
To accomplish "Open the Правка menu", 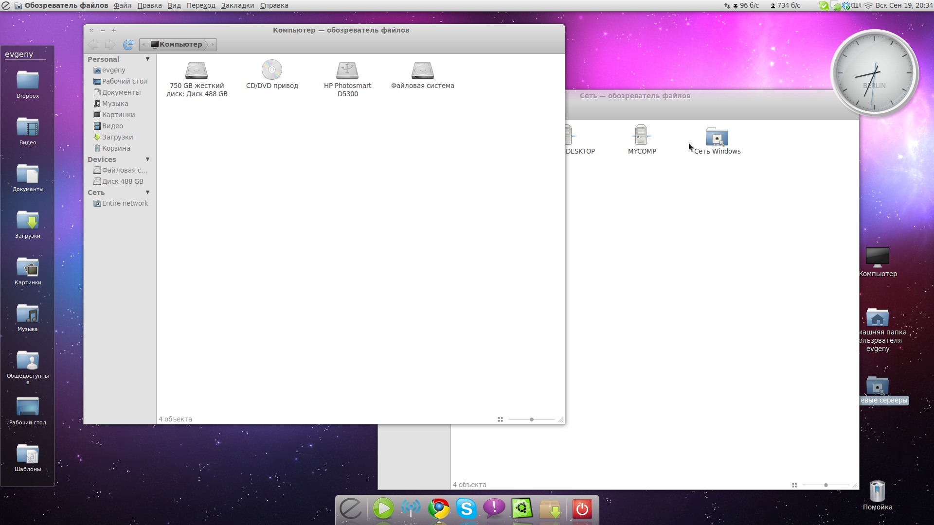I will point(149,5).
